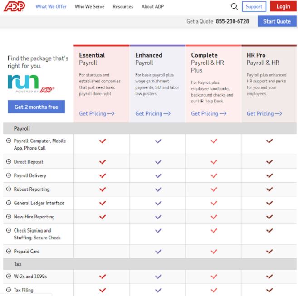This screenshot has height=296, width=298.
Task: Click the HR Pro heading
Action: 263,59
